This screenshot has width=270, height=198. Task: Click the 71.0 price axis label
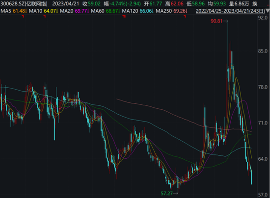coord(263,123)
